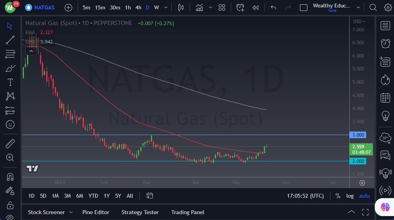The image size is (394, 220).
Task: Select the weekly W timeframe
Action: tap(156, 7)
